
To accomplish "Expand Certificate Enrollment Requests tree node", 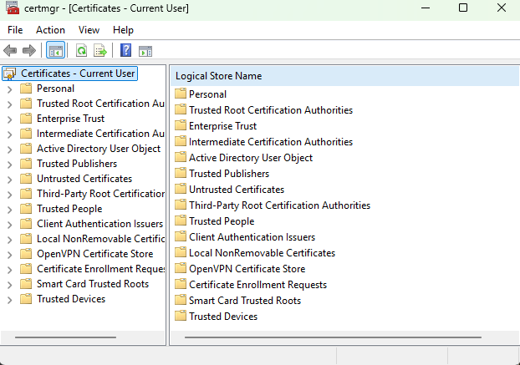I will click(10, 270).
